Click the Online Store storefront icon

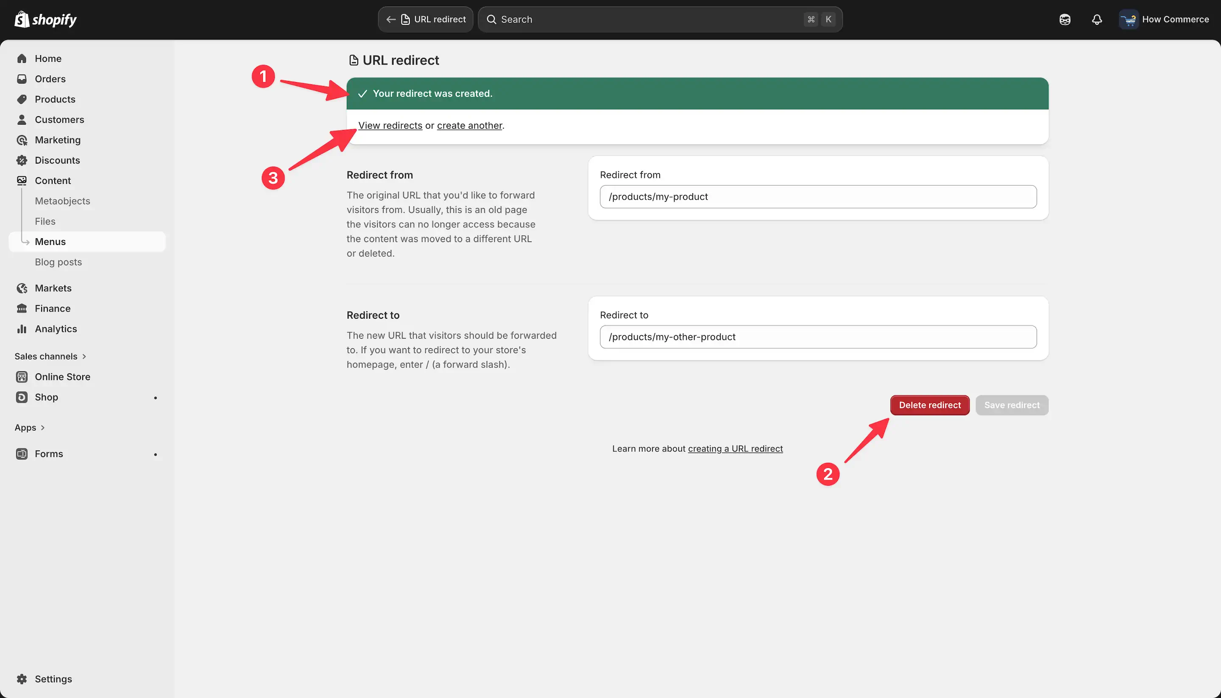(22, 377)
